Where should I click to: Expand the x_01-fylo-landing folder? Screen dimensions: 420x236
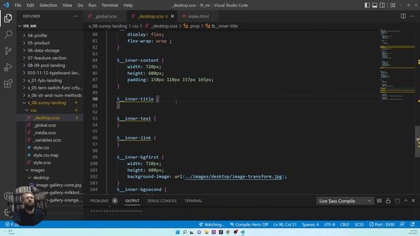[50, 80]
